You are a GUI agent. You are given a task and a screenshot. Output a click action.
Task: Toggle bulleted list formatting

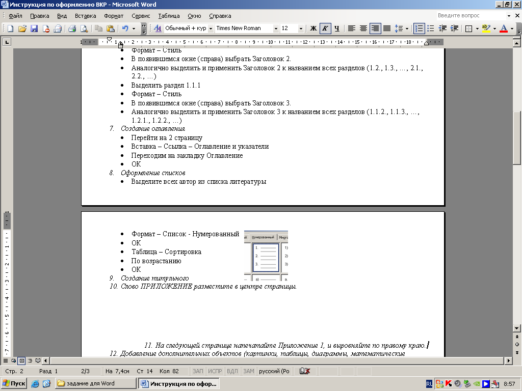pos(430,29)
